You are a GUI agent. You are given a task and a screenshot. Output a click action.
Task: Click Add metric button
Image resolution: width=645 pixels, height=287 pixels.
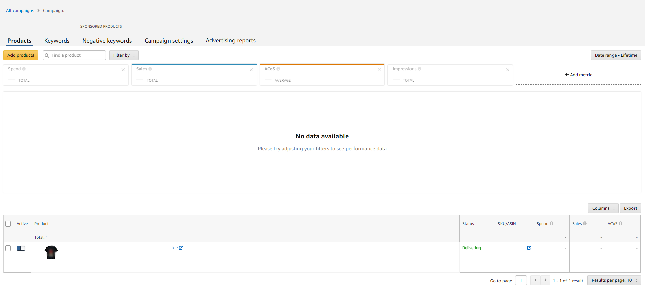pos(578,75)
